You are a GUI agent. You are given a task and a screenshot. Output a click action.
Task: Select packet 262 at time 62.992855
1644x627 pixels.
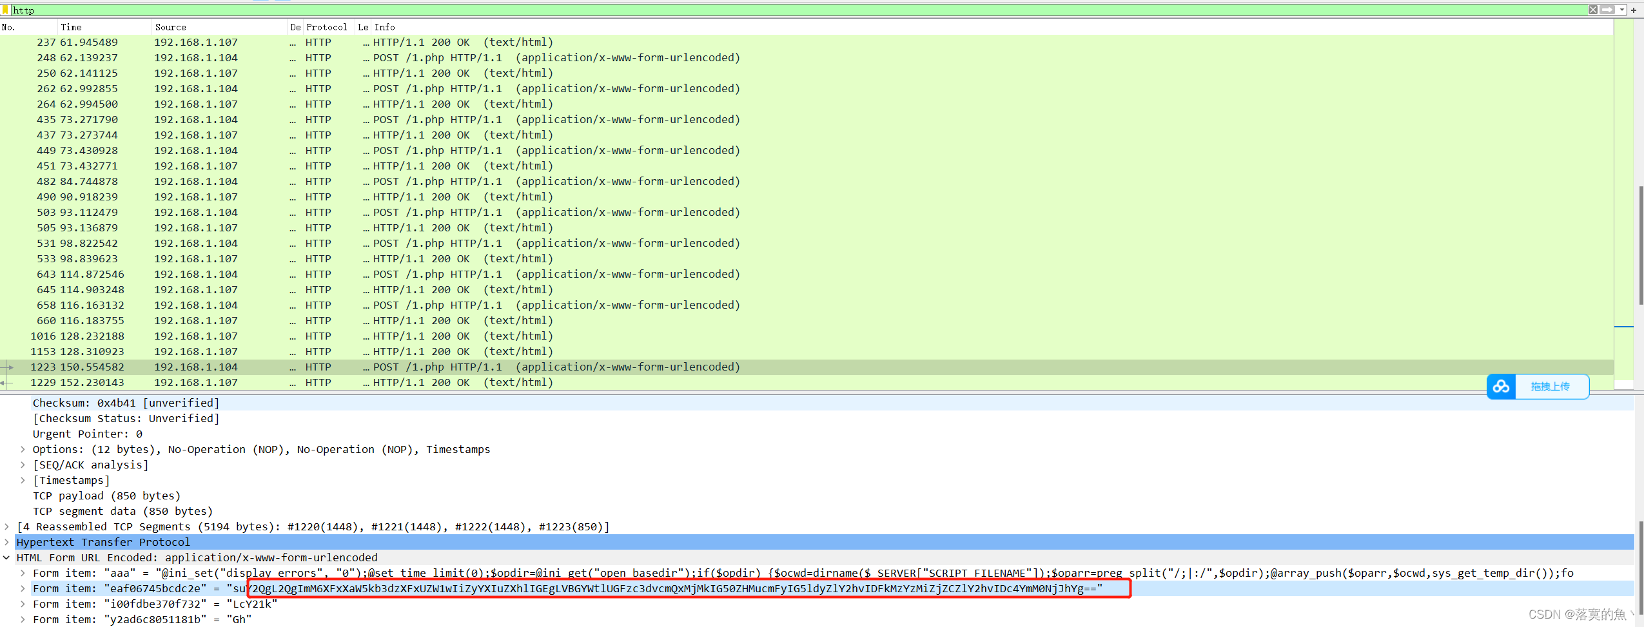(x=807, y=88)
